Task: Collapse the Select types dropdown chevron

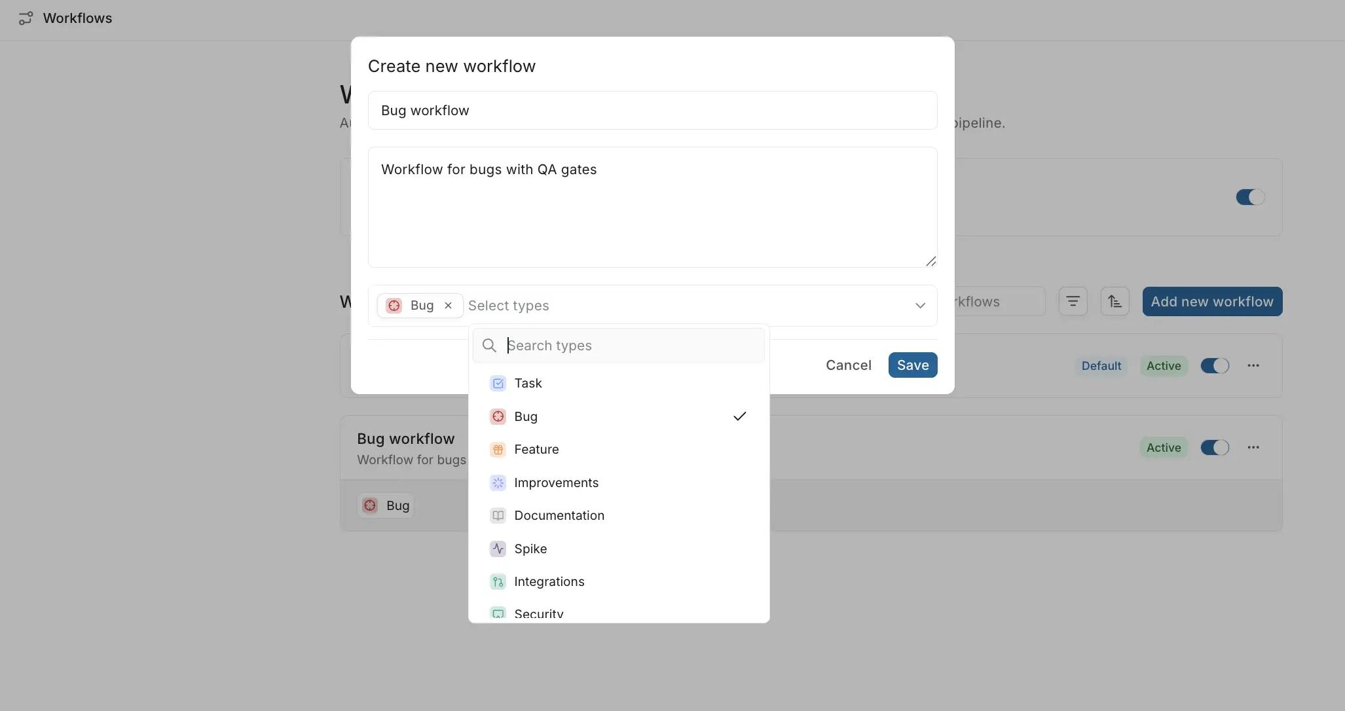Action: point(920,306)
